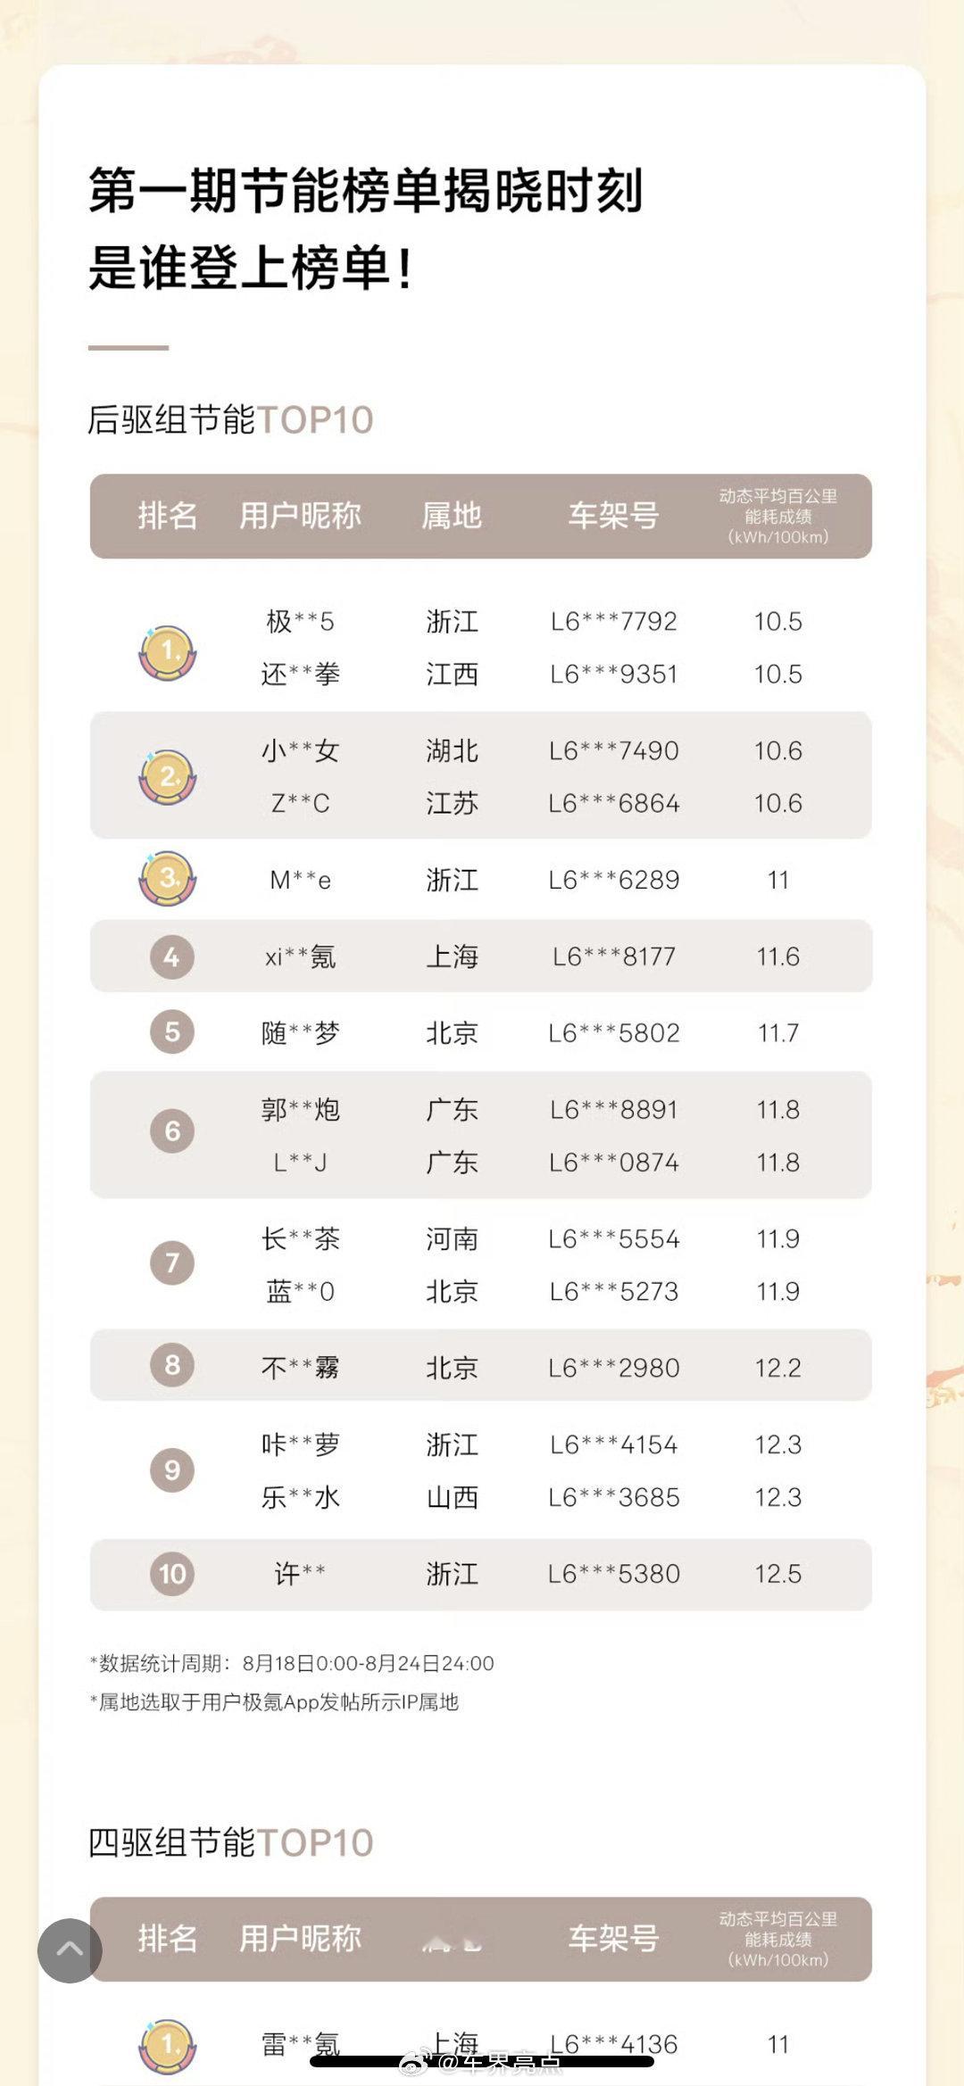Screen dimensions: 964x2086
Task: Click the rank 2 medal icon
Action: [168, 777]
